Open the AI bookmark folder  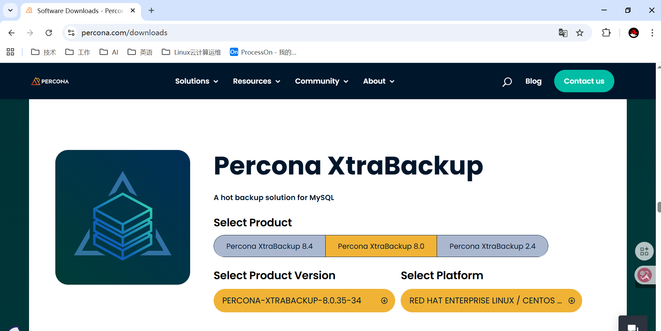coord(109,52)
